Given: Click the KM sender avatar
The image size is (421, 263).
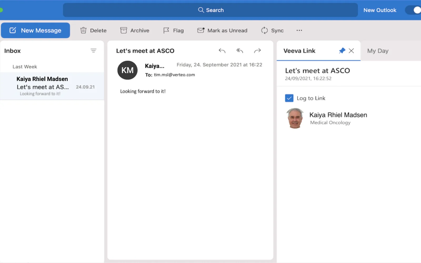Looking at the screenshot, I should pos(127,70).
